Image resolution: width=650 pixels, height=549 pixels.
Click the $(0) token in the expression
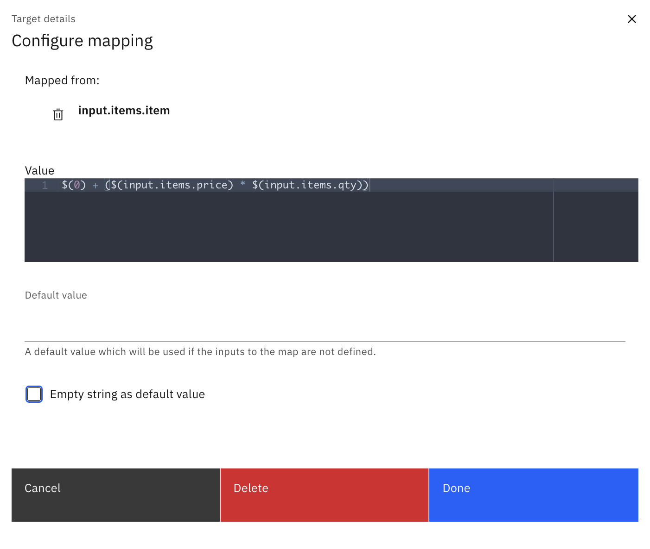coord(74,185)
